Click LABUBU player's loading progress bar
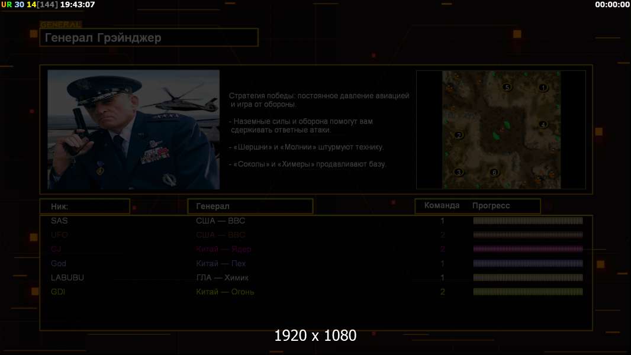Screen dimensions: 631x355 pyautogui.click(x=528, y=277)
